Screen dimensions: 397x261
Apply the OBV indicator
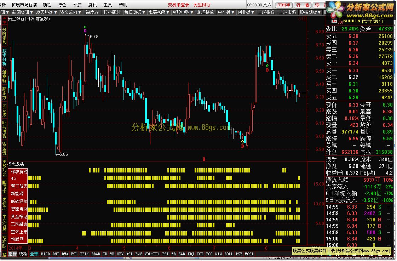click(x=120, y=254)
